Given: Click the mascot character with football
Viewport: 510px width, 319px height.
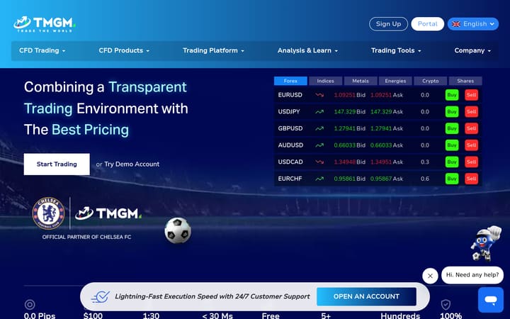Looking at the screenshot, I should click(486, 243).
